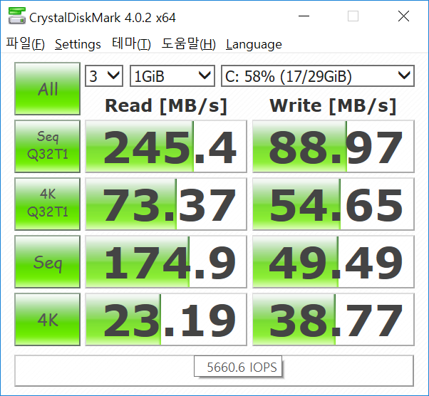Open the 파일(F) menu
This screenshot has width=429, height=396.
click(x=26, y=43)
